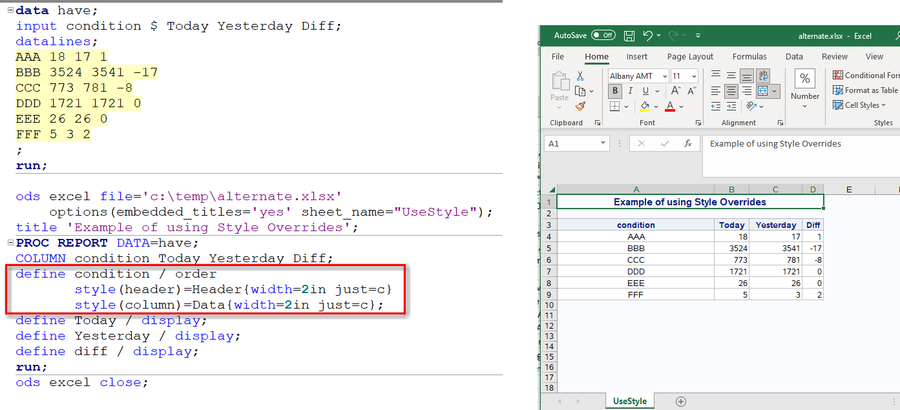Toggle Center horizontal alignment

[x=731, y=91]
